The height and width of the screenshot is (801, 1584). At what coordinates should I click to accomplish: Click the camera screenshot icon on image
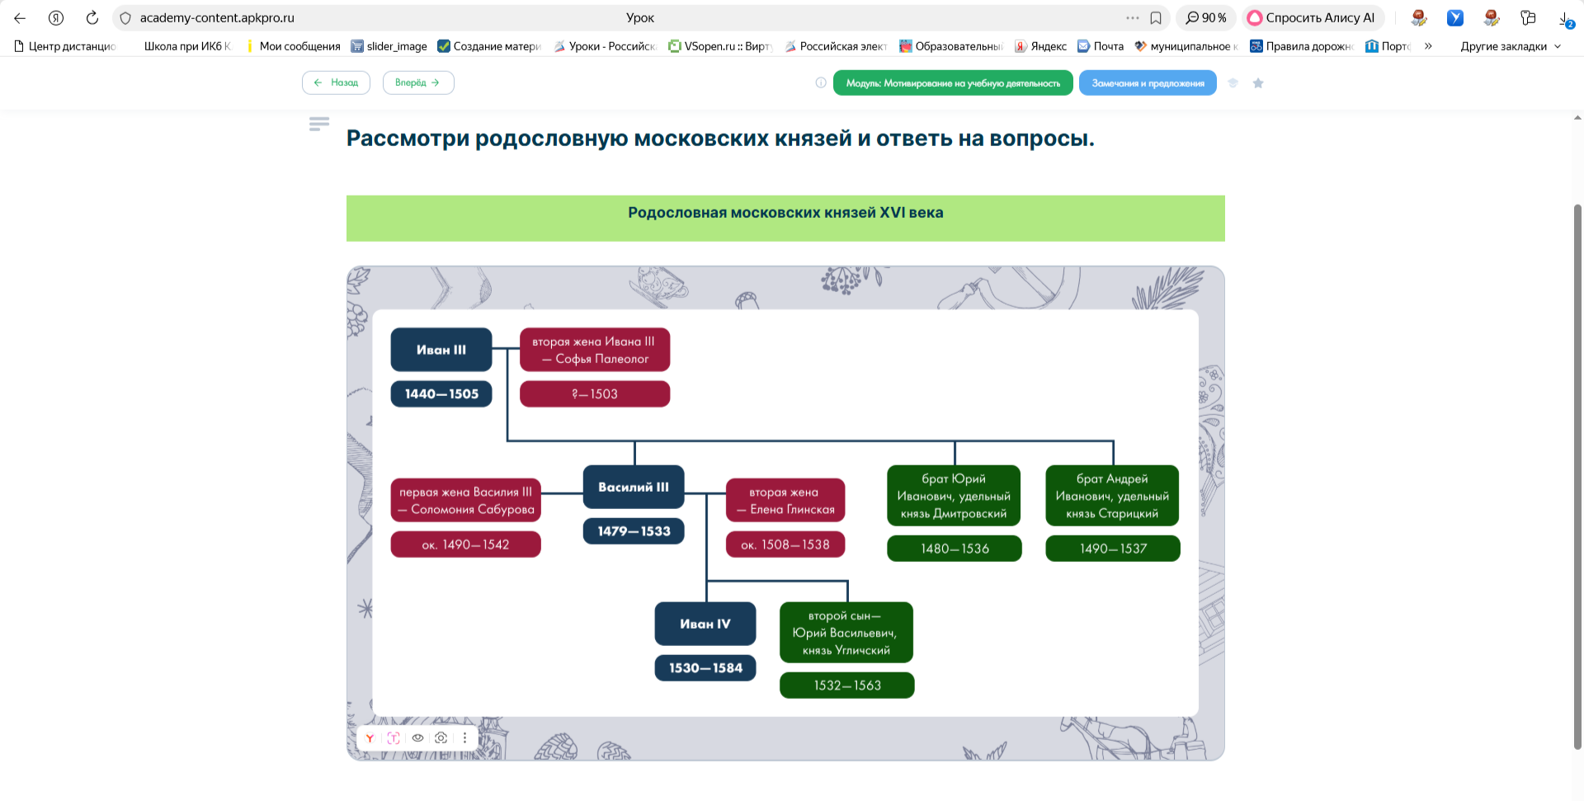(x=441, y=738)
